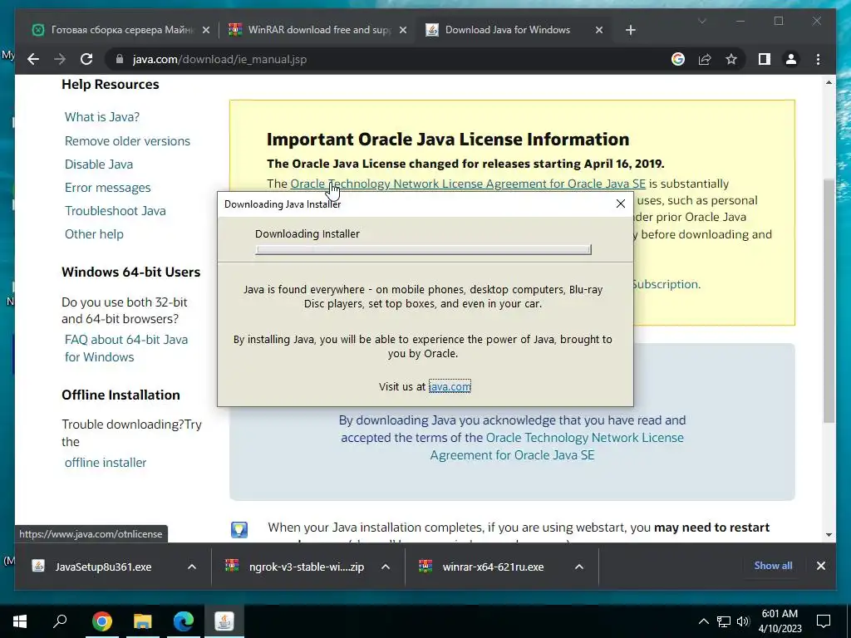This screenshot has height=638, width=851.
Task: Show hidden system tray icons
Action: (703, 621)
